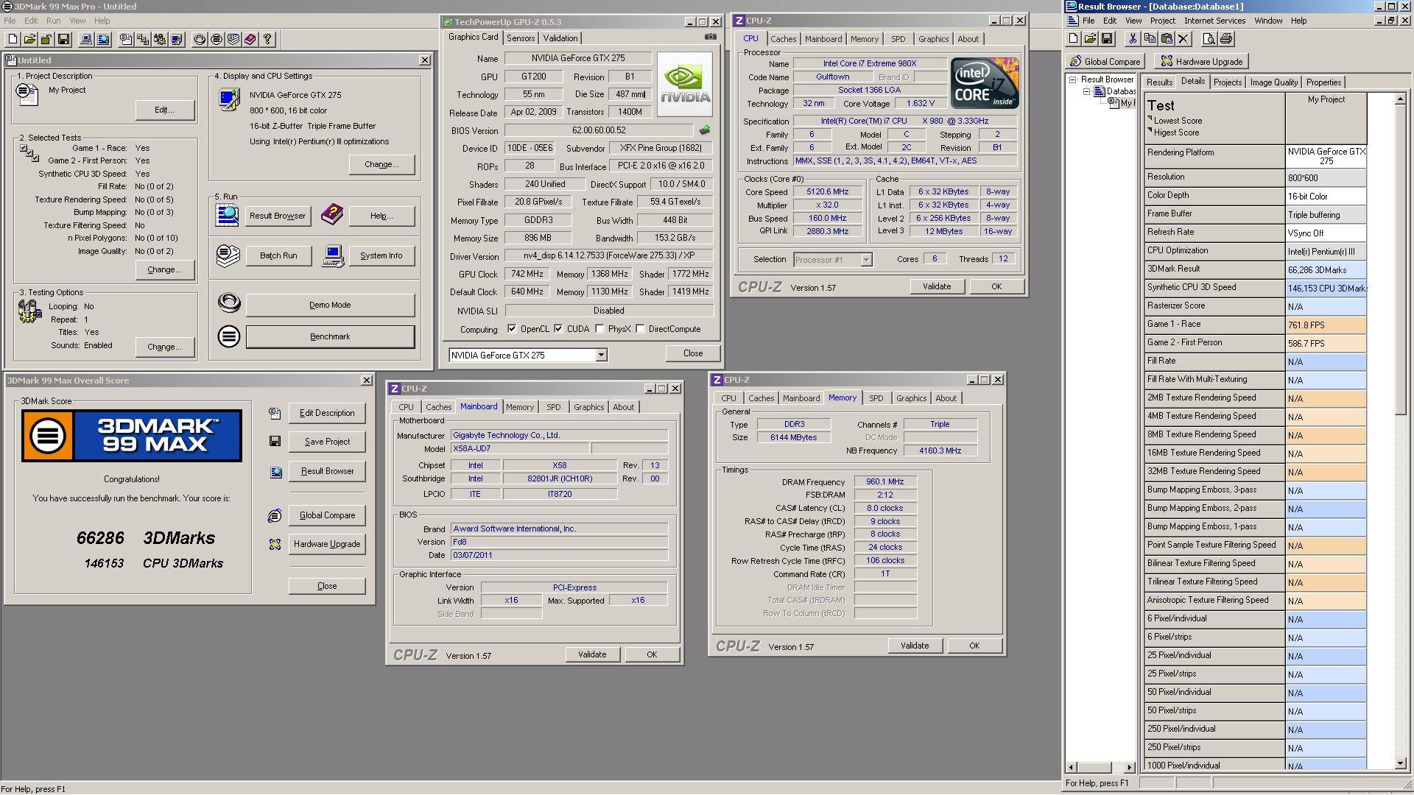Click Validate button in top CPU-Z window
The image size is (1414, 795).
click(x=937, y=286)
